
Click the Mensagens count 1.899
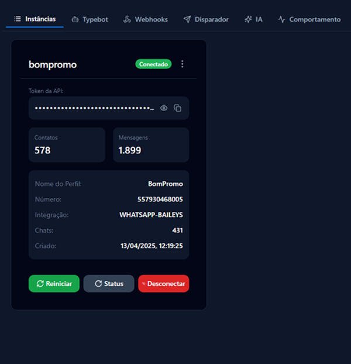[x=130, y=150]
